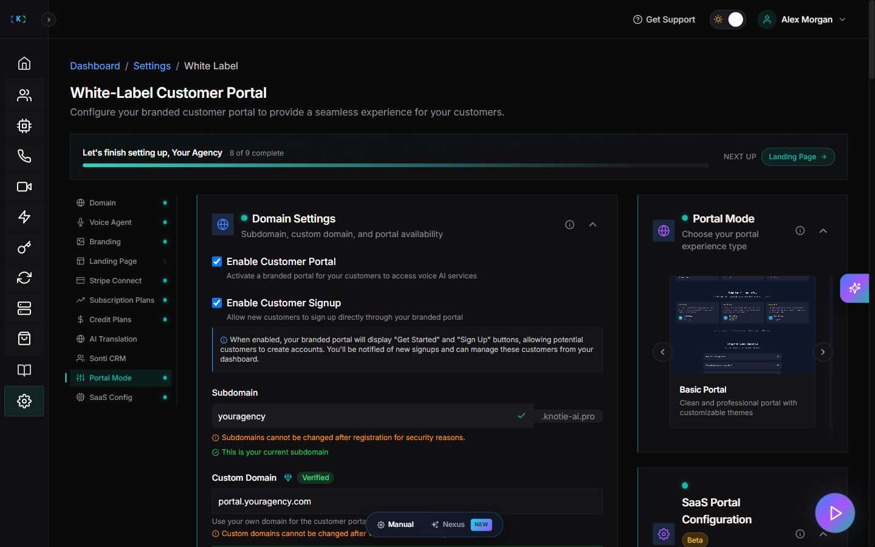
Task: Click the Settings breadcrumb link
Action: coord(152,66)
